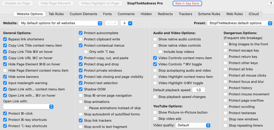
Task: Click the Rate in App Store button
Action: pyautogui.click(x=187, y=3)
